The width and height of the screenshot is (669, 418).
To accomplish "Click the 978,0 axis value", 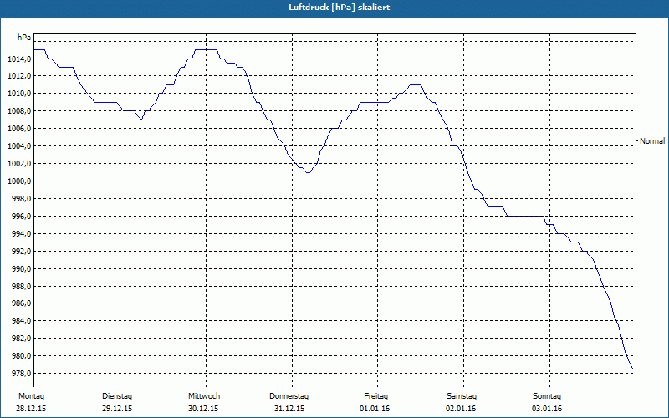I will tap(21, 374).
